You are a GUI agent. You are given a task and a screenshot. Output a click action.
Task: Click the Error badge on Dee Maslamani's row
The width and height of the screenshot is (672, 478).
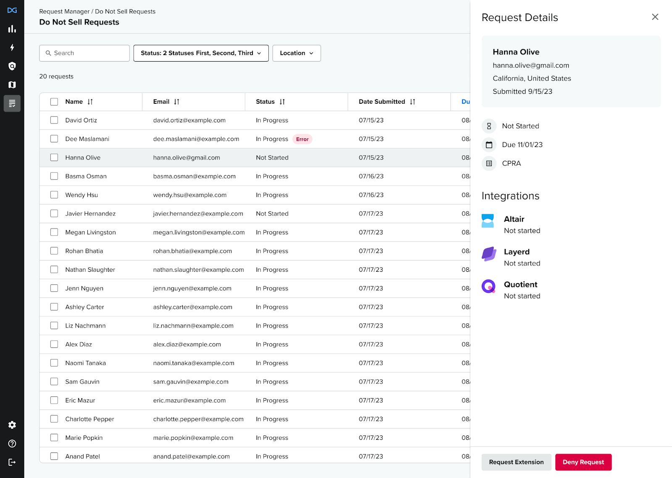[x=302, y=139]
